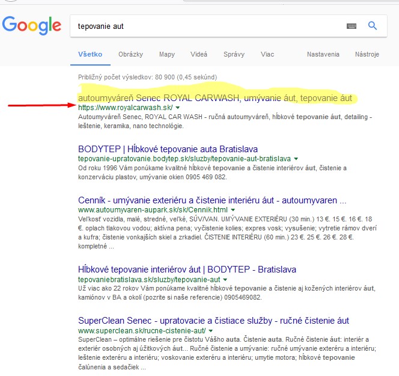Open the Cenník umývanie exteriéru result
The image size is (399, 376).
[212, 200]
